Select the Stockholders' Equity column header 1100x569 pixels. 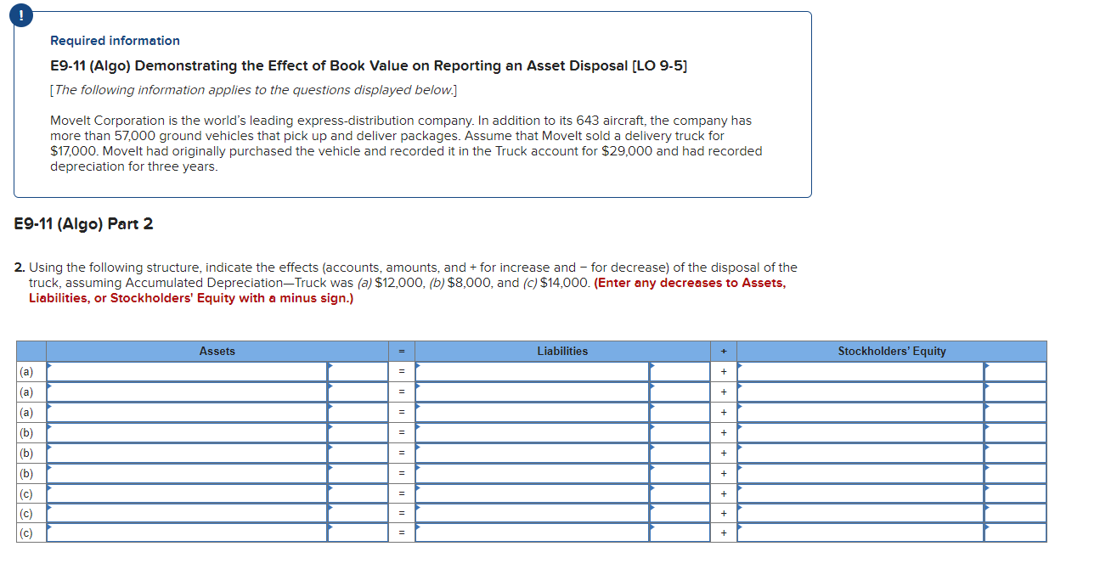(892, 351)
